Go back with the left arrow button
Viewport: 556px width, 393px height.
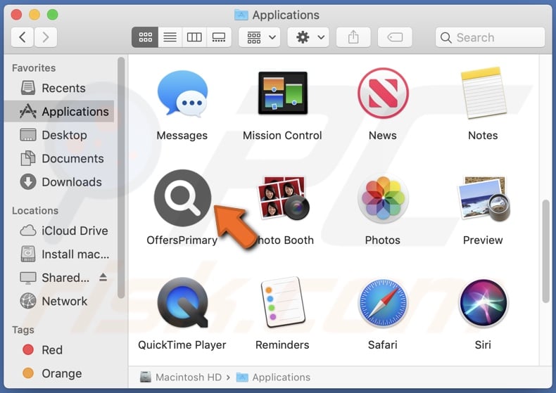[x=23, y=37]
